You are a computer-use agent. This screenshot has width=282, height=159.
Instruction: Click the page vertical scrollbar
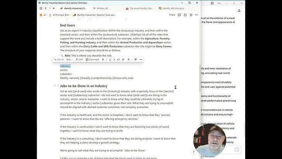[x=199, y=78]
